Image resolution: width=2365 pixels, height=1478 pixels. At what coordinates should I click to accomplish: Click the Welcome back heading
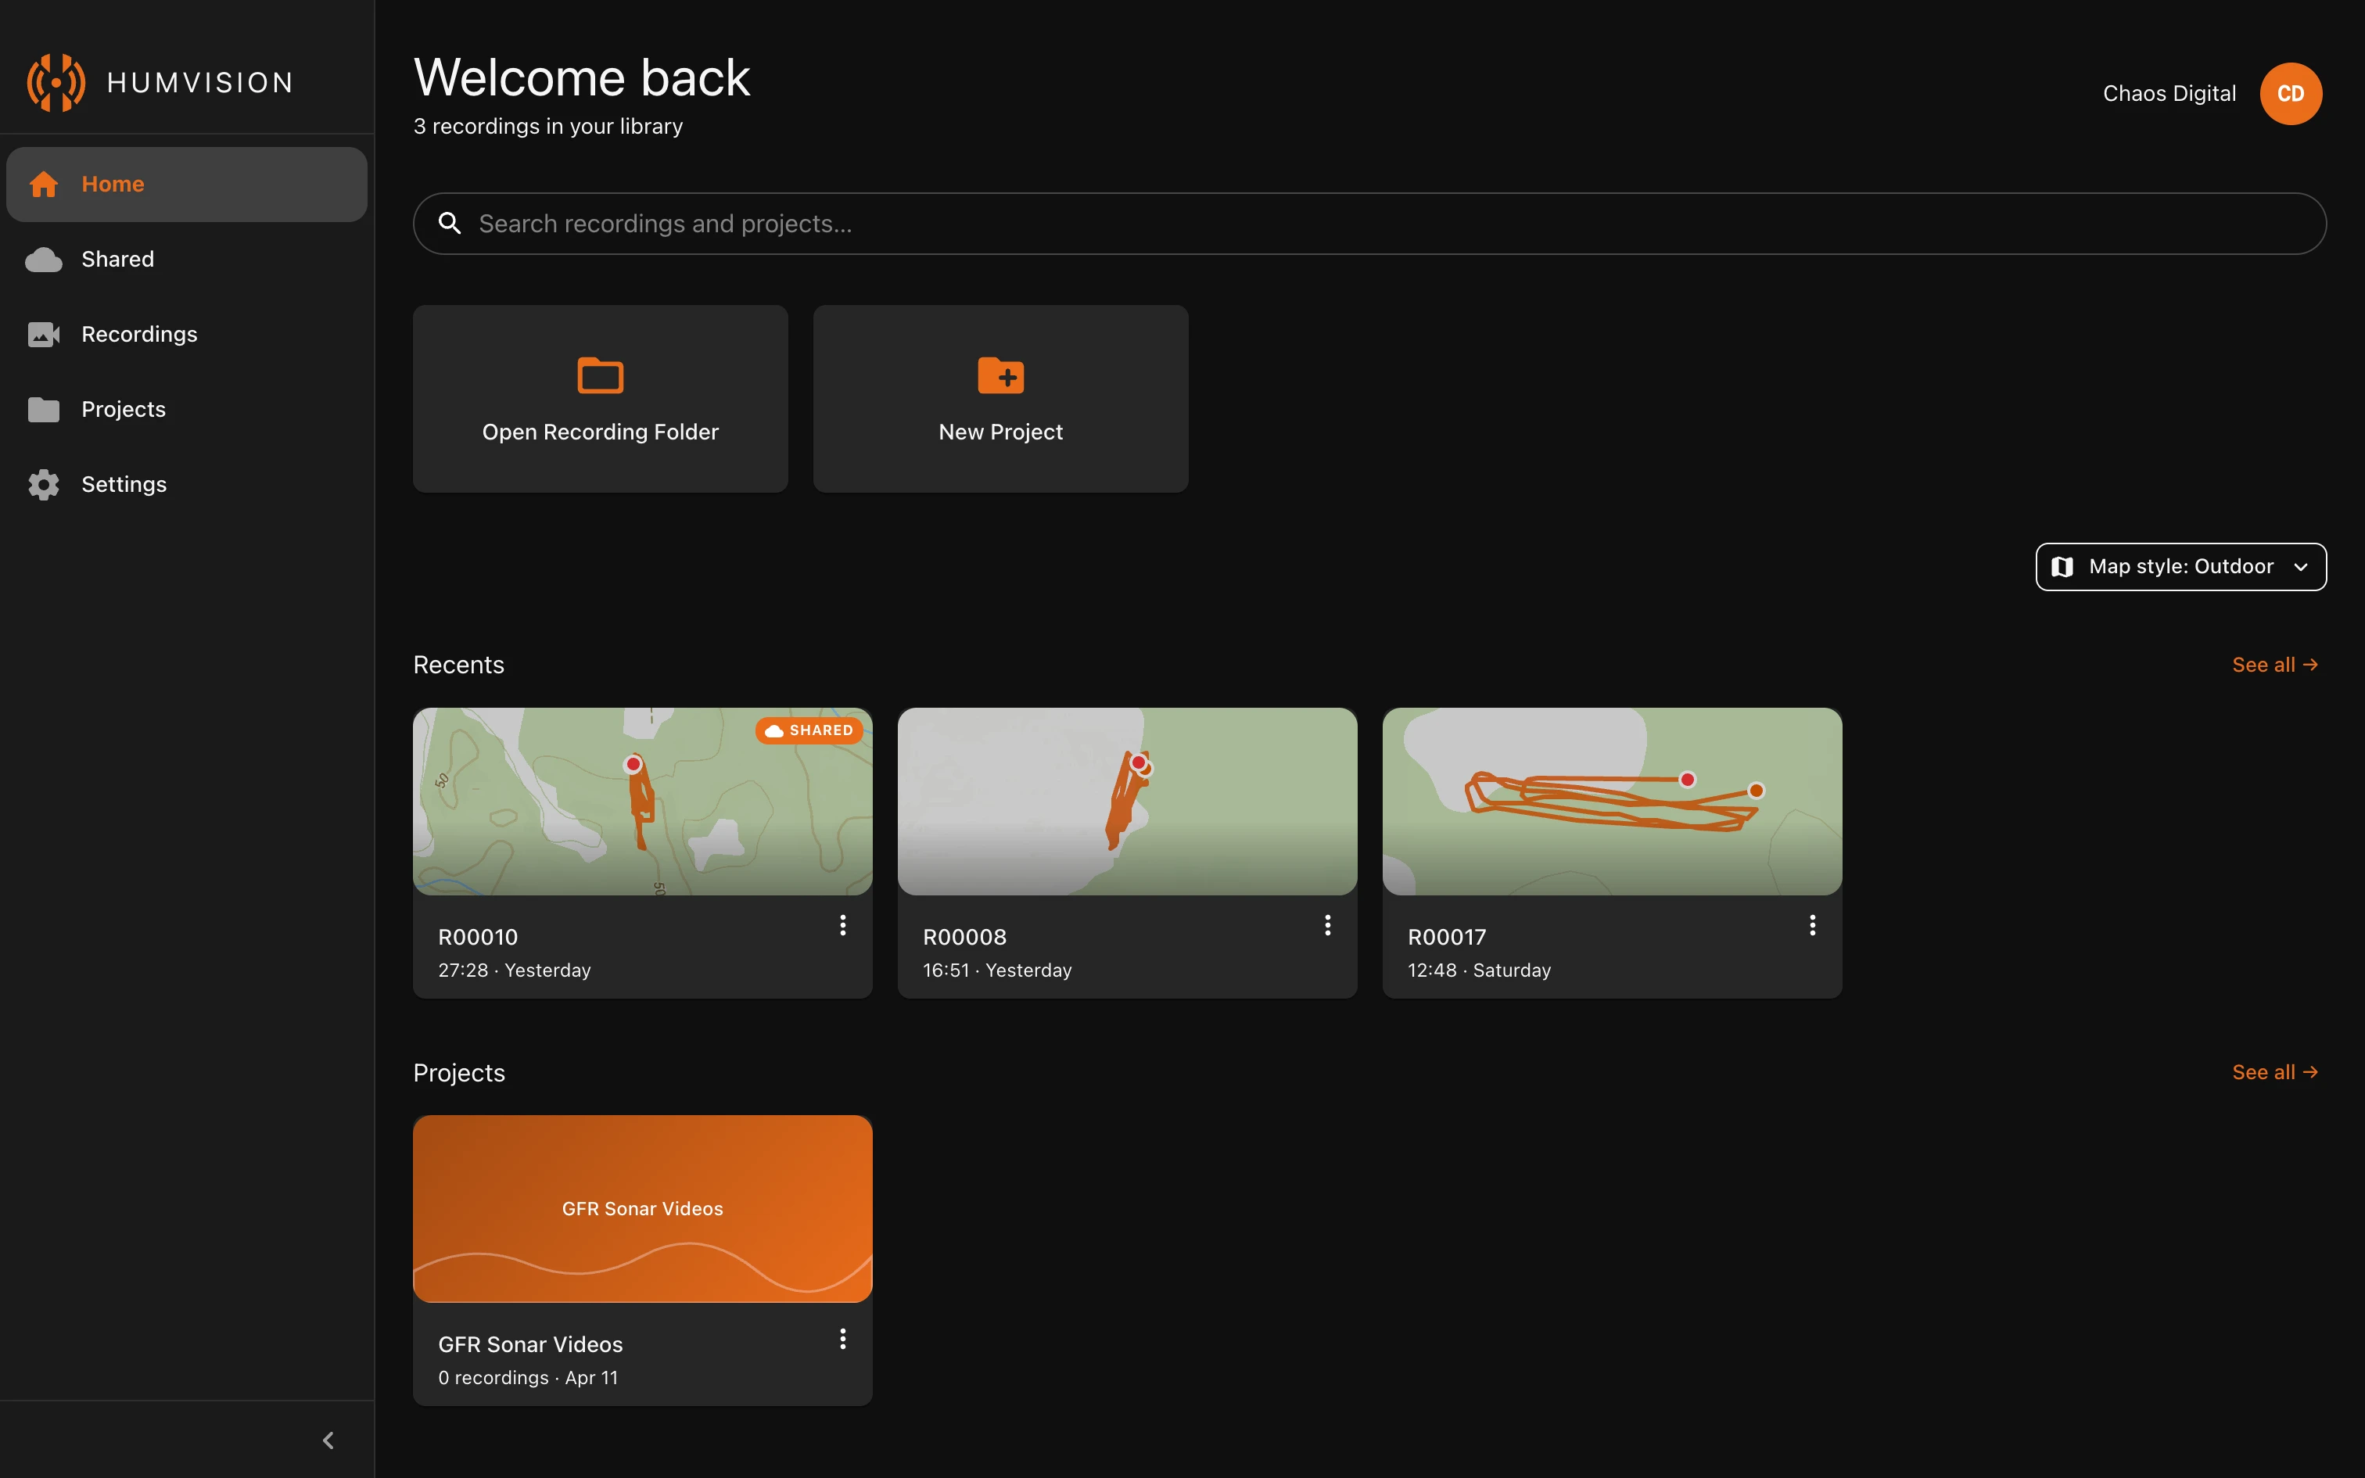pyautogui.click(x=583, y=77)
